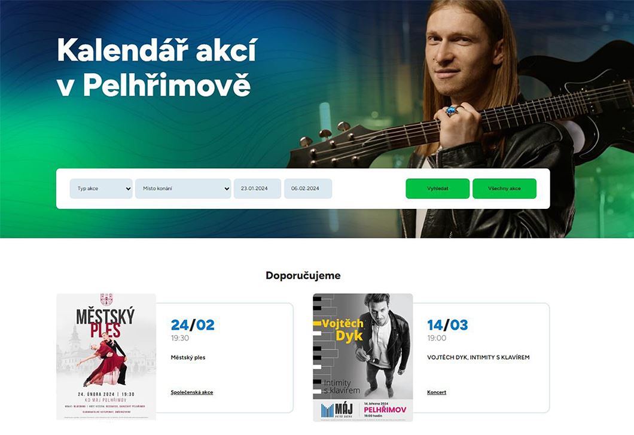The width and height of the screenshot is (634, 435).
Task: Click the 14/03 event date
Action: (447, 325)
